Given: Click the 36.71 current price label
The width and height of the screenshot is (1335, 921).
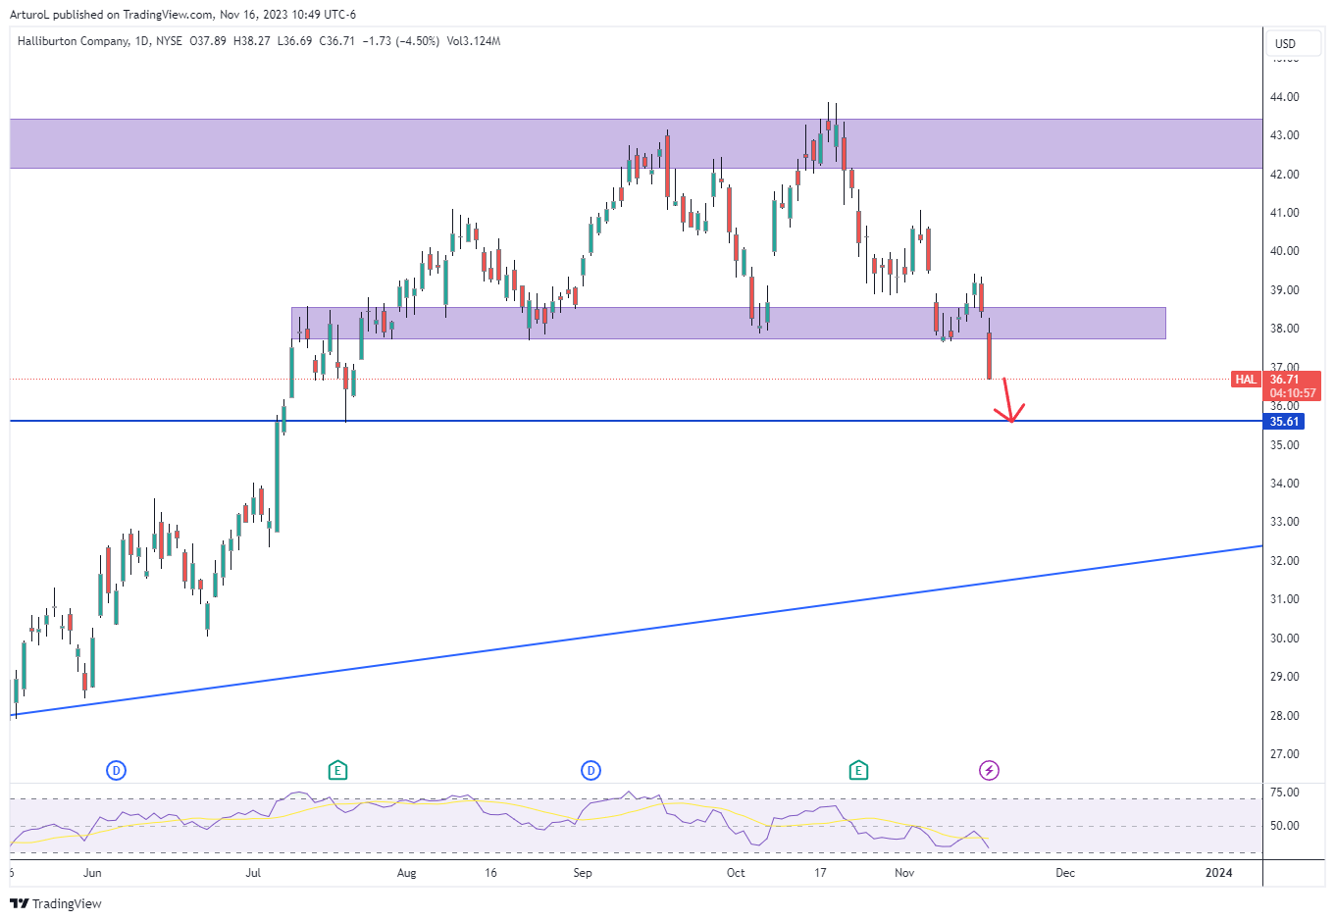Looking at the screenshot, I should pos(1284,380).
